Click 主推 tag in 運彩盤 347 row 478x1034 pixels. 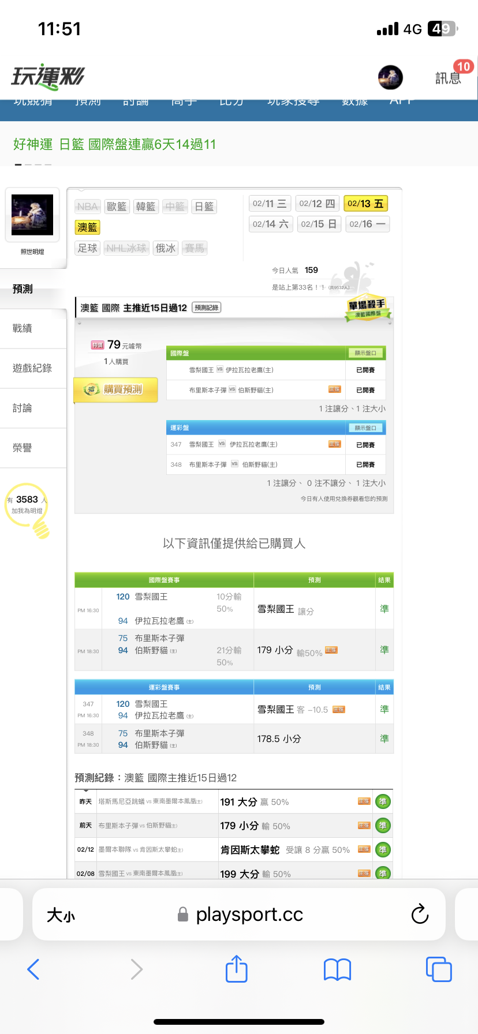click(x=335, y=444)
